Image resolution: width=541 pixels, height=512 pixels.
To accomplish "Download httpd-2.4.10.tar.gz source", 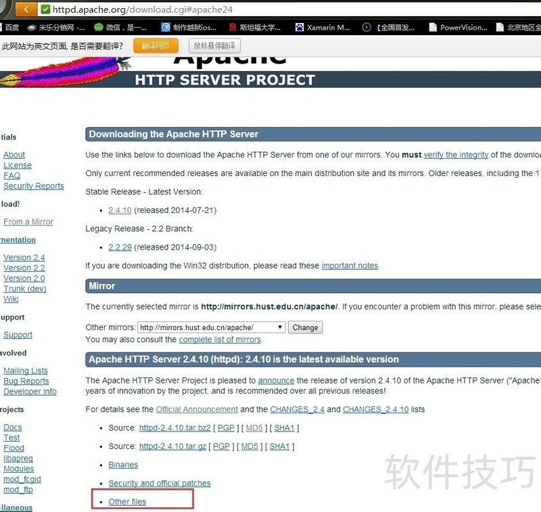I will point(172,446).
